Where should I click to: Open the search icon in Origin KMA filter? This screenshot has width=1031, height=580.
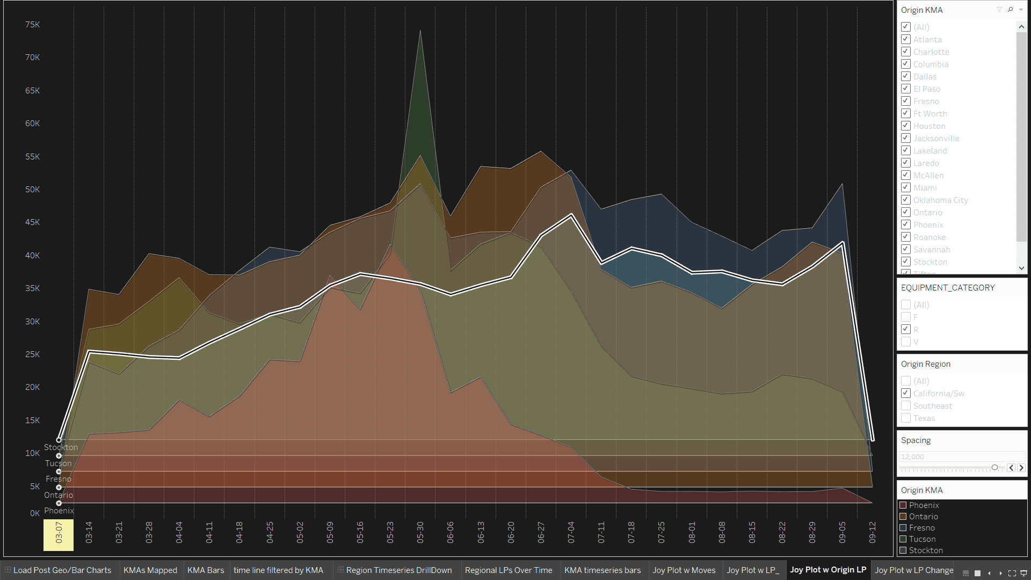click(x=1010, y=10)
